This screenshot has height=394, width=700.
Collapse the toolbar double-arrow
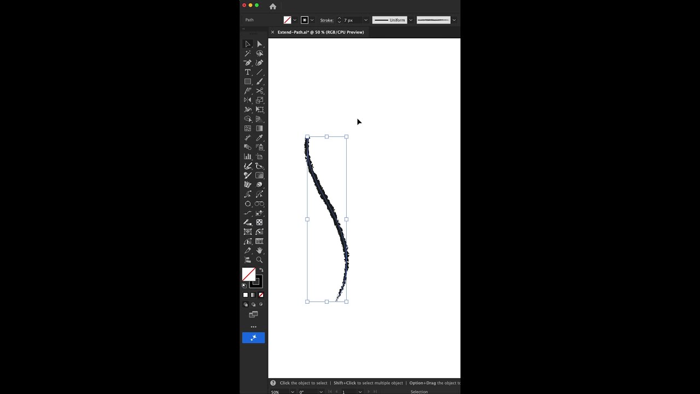(x=244, y=29)
